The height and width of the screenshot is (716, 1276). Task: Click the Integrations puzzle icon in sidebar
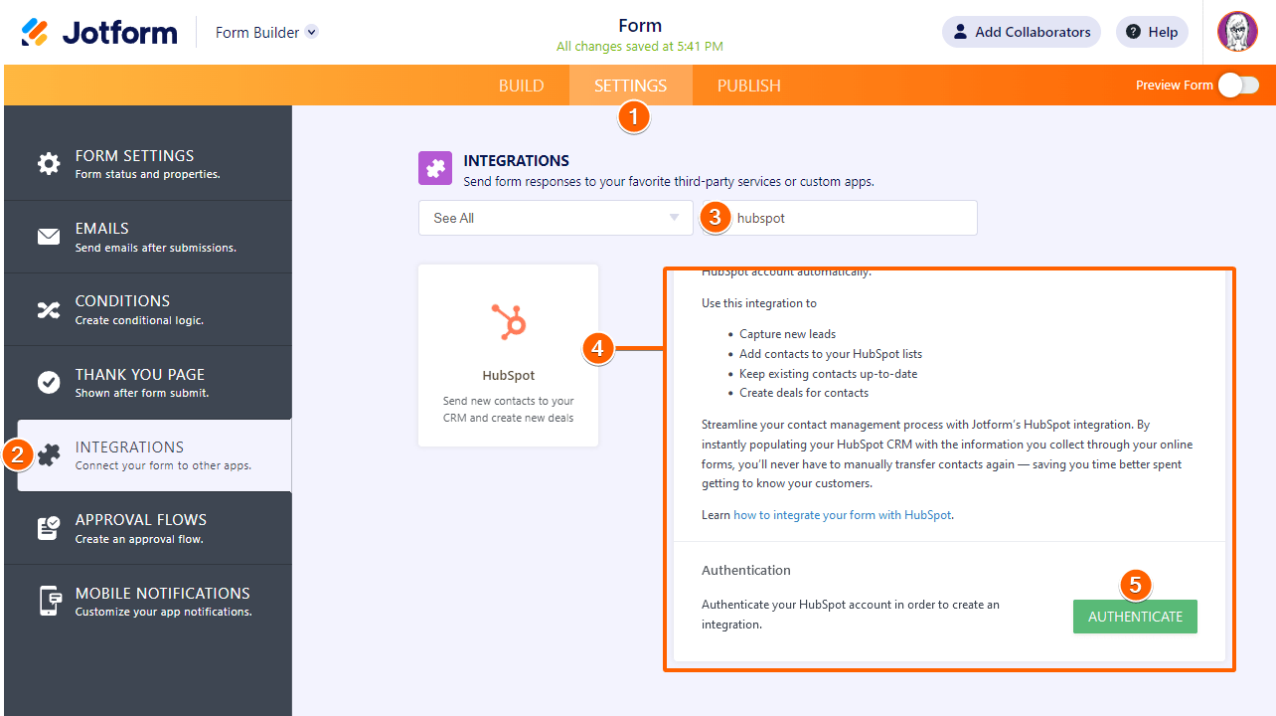click(49, 455)
